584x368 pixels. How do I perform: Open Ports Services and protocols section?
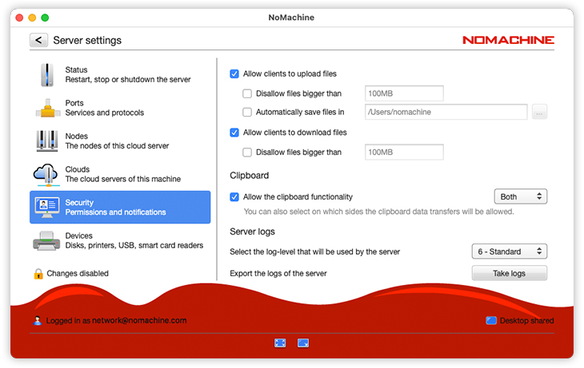(x=120, y=108)
